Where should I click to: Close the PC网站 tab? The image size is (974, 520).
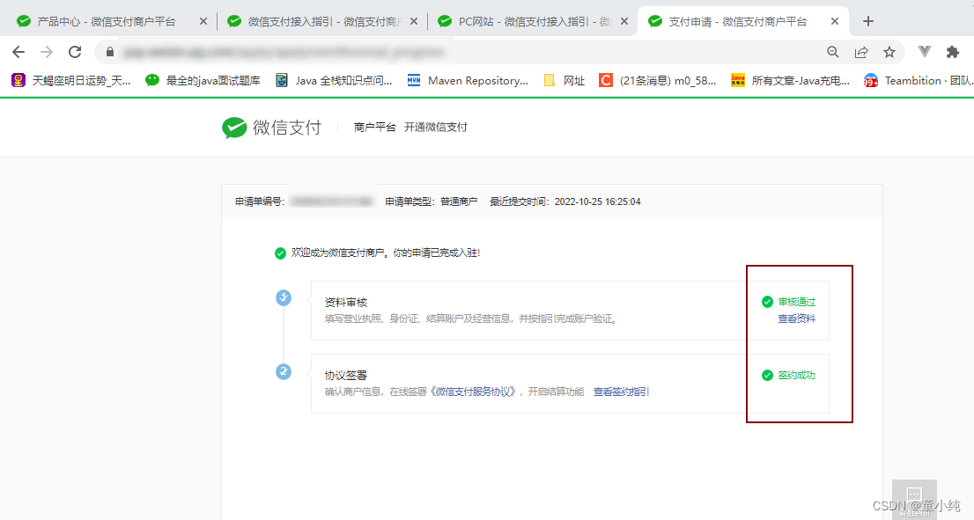click(624, 21)
